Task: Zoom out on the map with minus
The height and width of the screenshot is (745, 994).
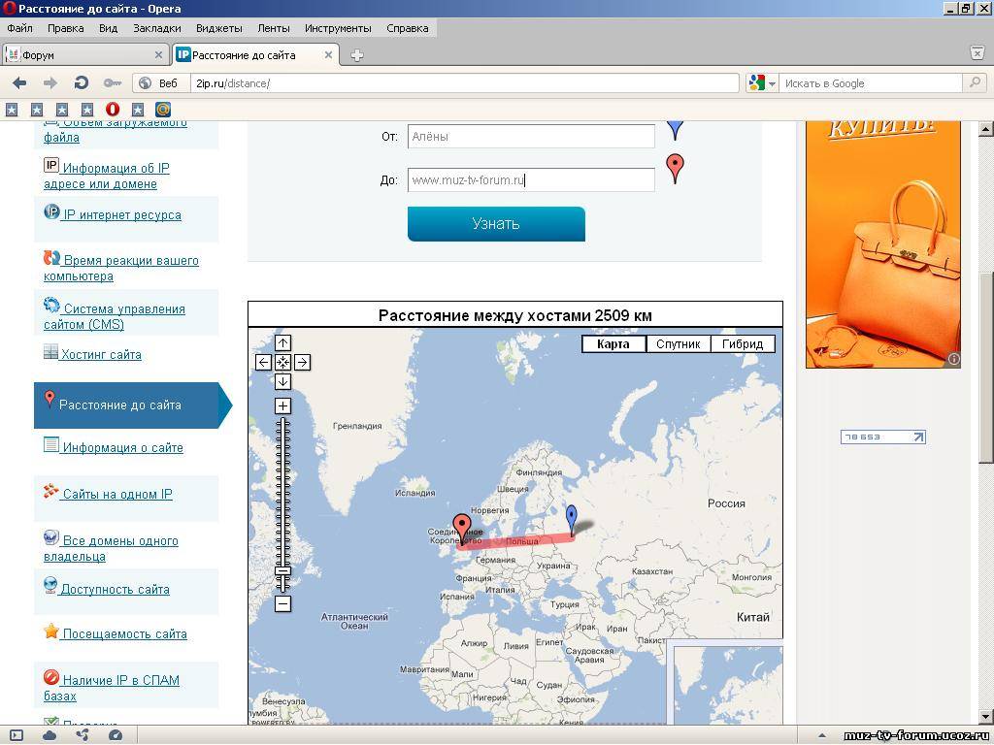Action: [x=282, y=603]
